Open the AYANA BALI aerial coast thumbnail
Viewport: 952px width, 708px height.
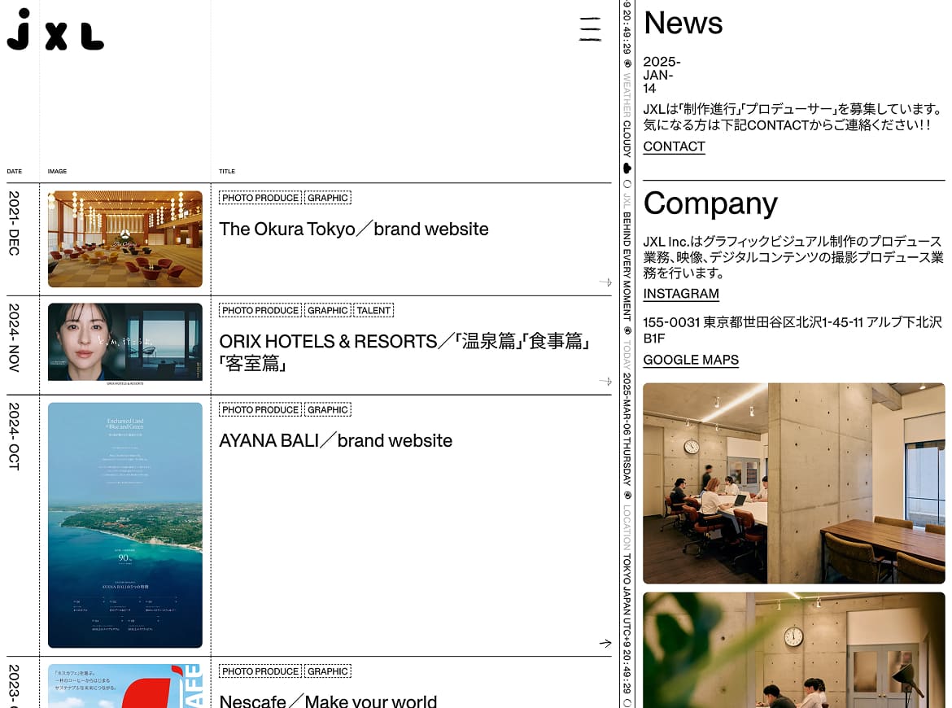(125, 525)
